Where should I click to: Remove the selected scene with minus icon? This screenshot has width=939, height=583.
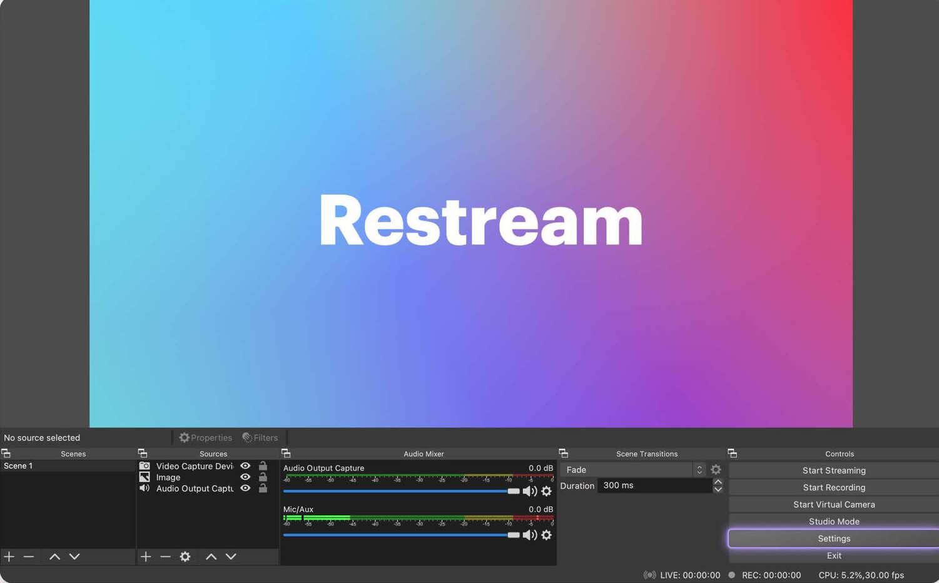pos(29,556)
